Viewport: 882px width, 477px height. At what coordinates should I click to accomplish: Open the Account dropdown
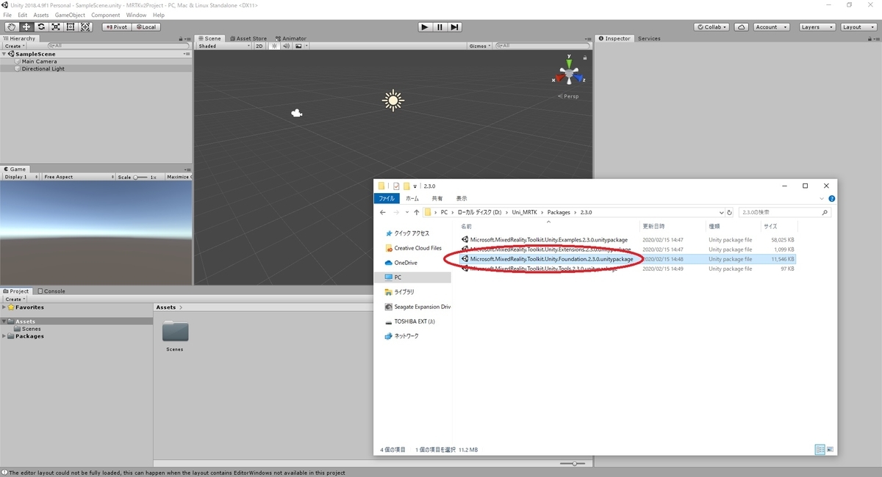tap(770, 27)
